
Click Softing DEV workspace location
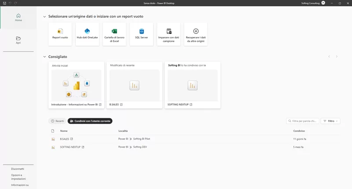click(x=140, y=147)
